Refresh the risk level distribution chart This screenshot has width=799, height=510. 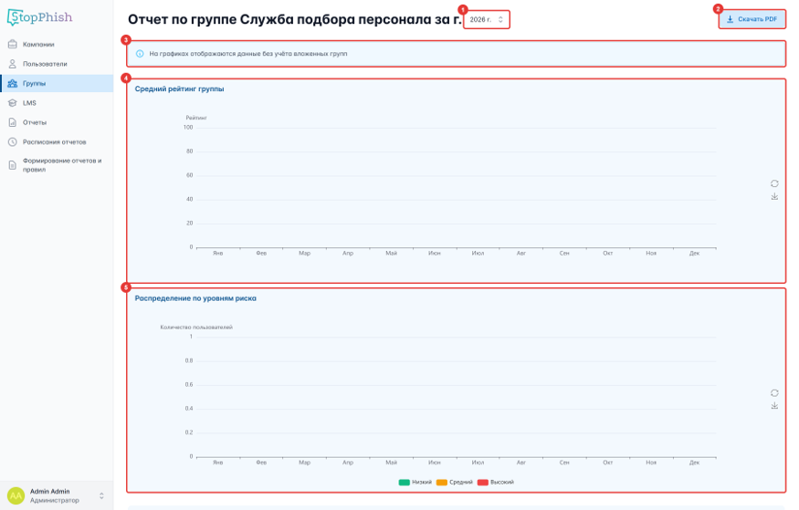pyautogui.click(x=774, y=393)
